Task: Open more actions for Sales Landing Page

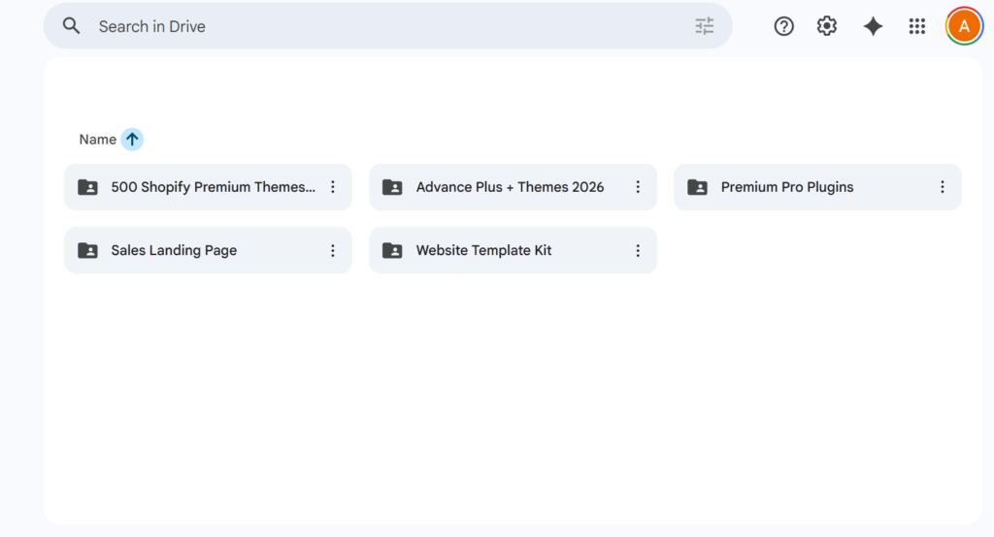Action: click(x=333, y=250)
